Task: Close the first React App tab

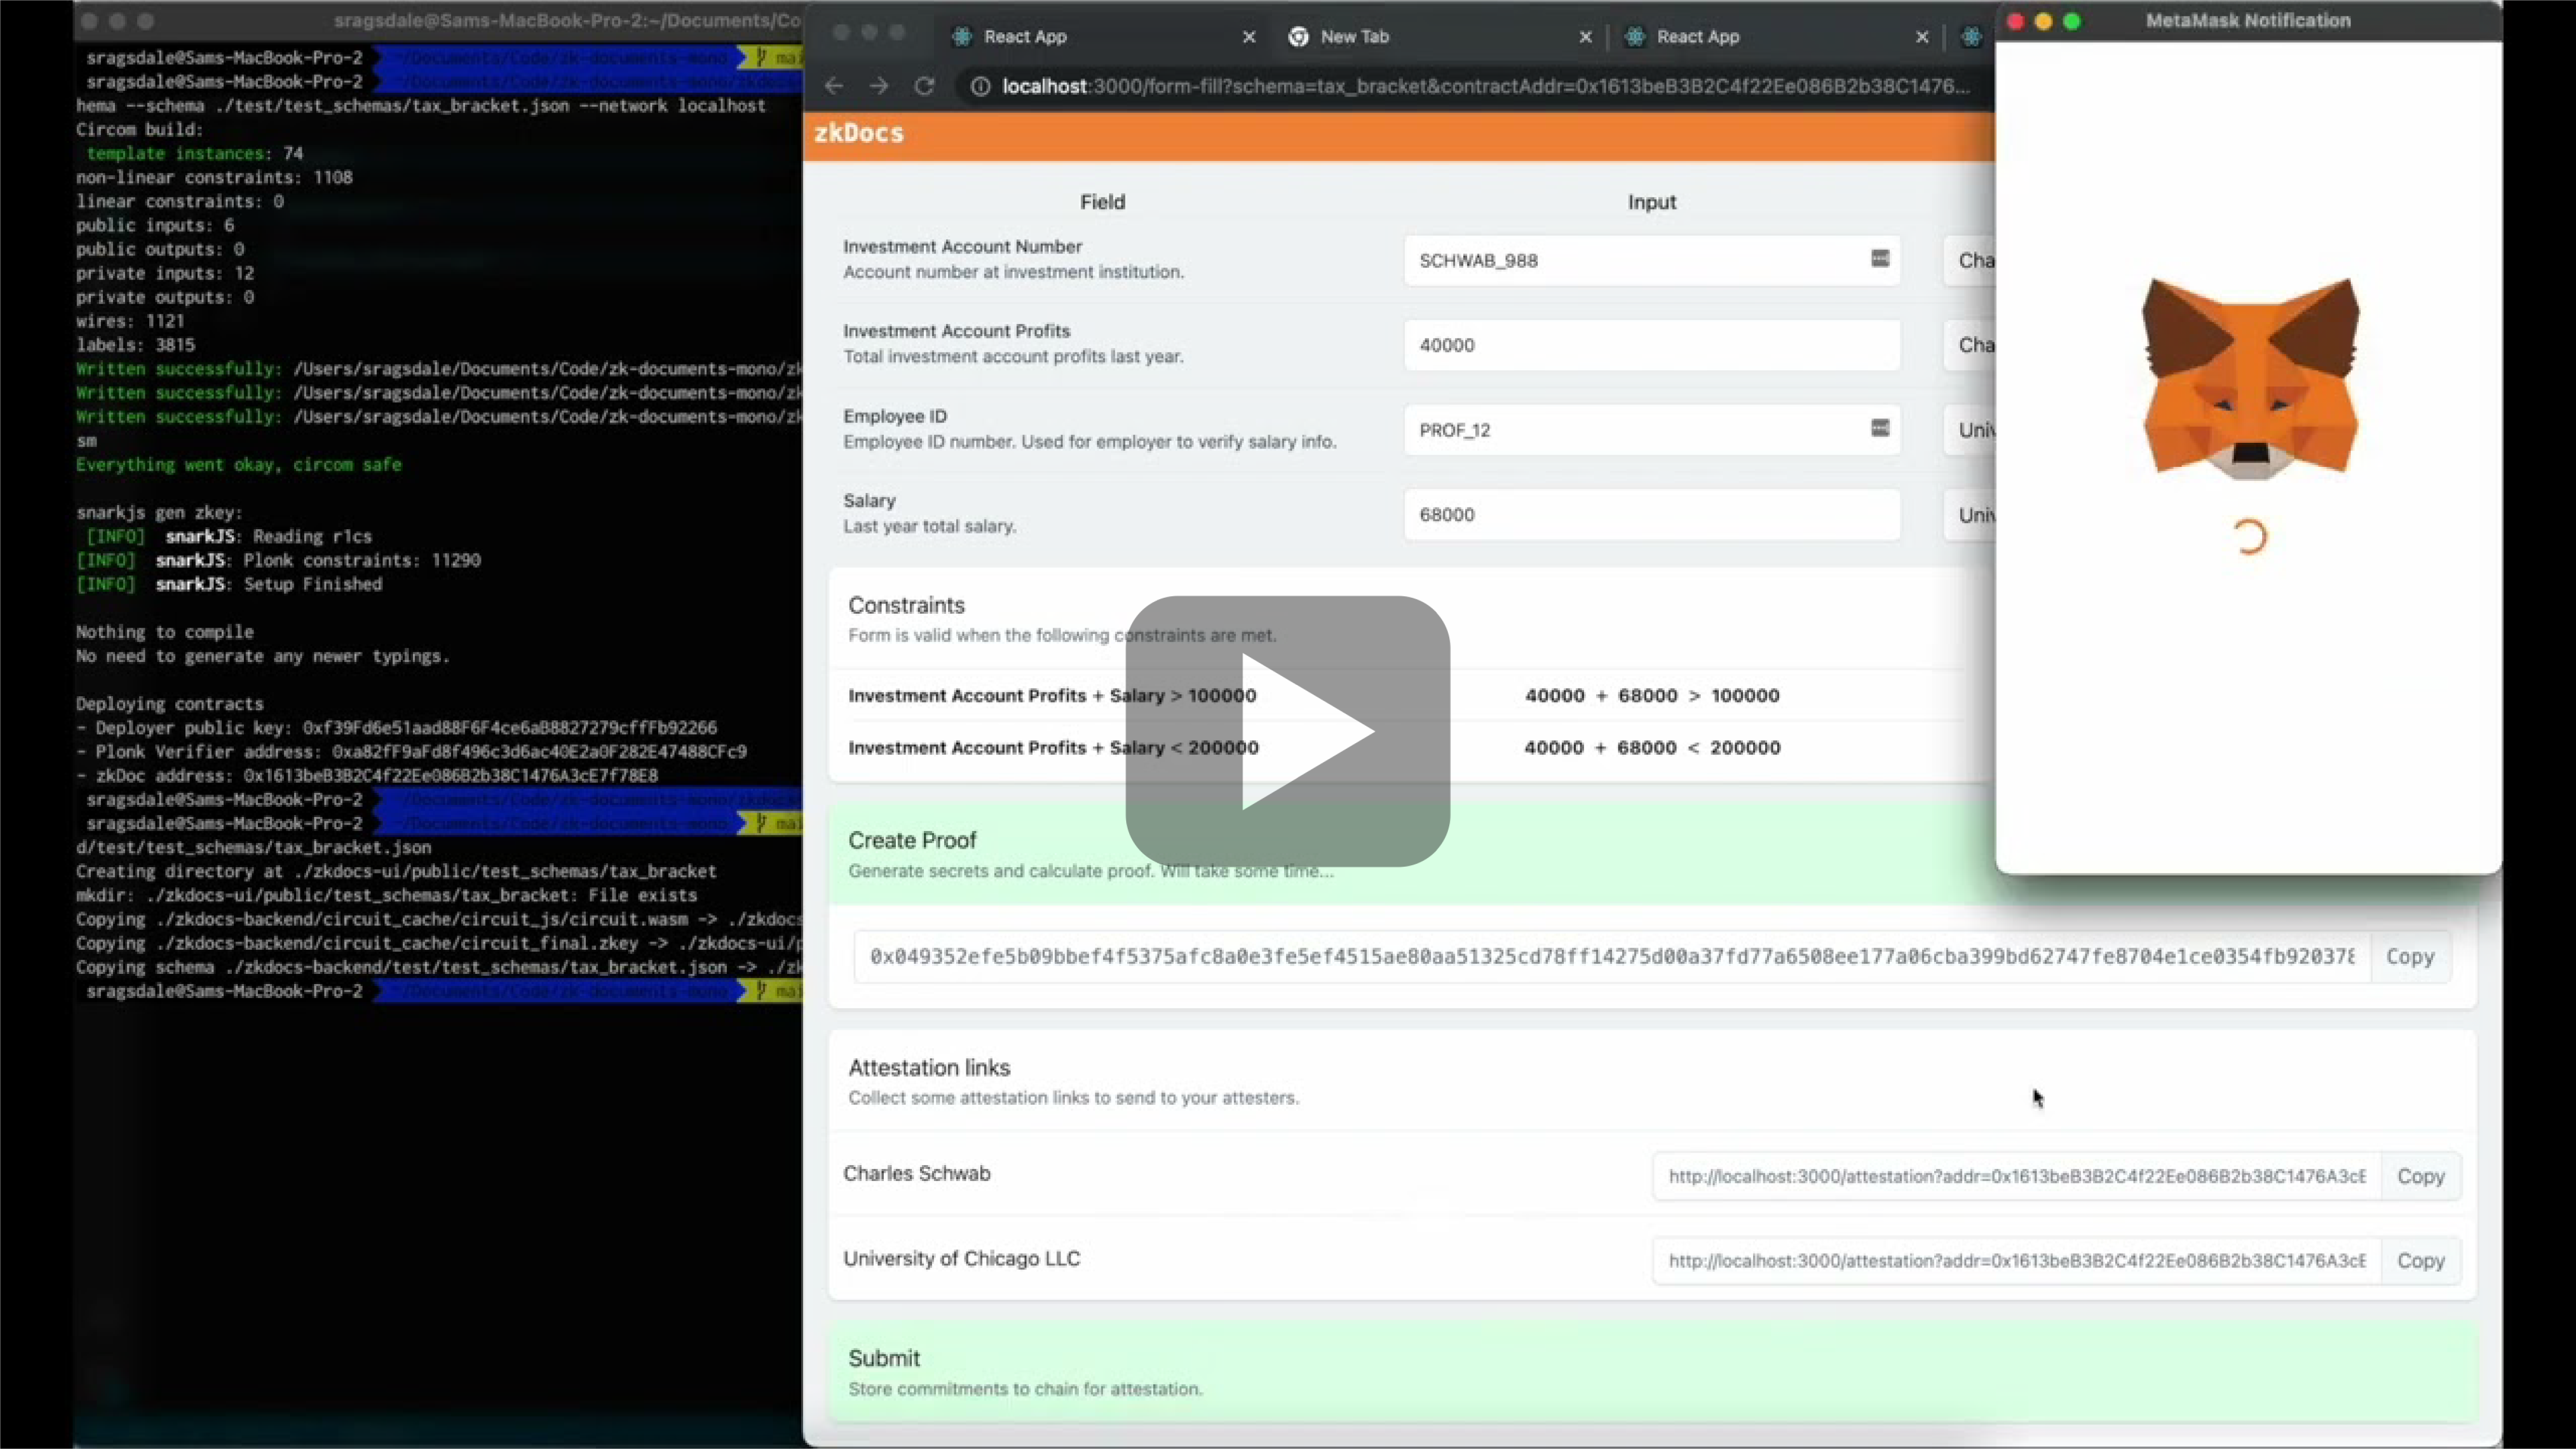Action: coord(1249,37)
